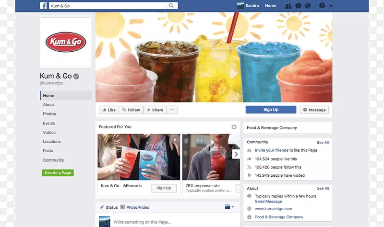
Task: Select the Status composer tab
Action: click(109, 207)
